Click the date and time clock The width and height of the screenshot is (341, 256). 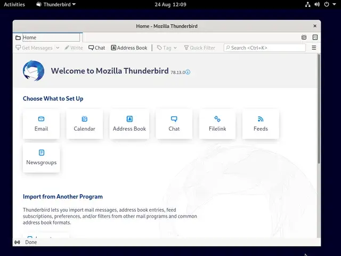(x=170, y=4)
